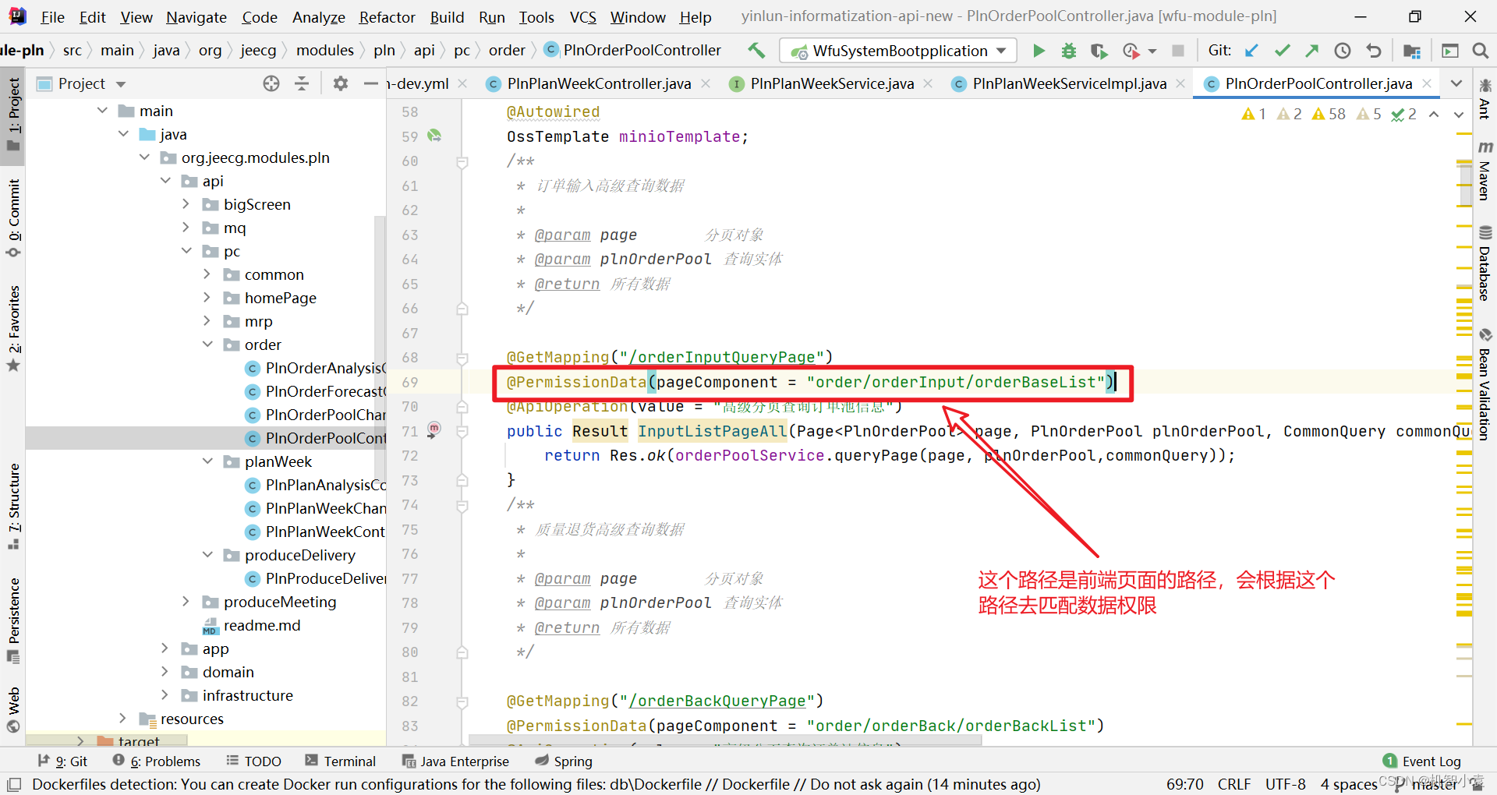
Task: Click CRLF line separator status
Action: pos(1234,784)
